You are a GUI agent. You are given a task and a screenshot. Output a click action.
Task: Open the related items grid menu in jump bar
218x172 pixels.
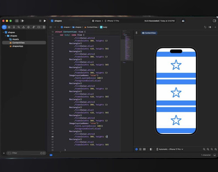tap(51, 27)
